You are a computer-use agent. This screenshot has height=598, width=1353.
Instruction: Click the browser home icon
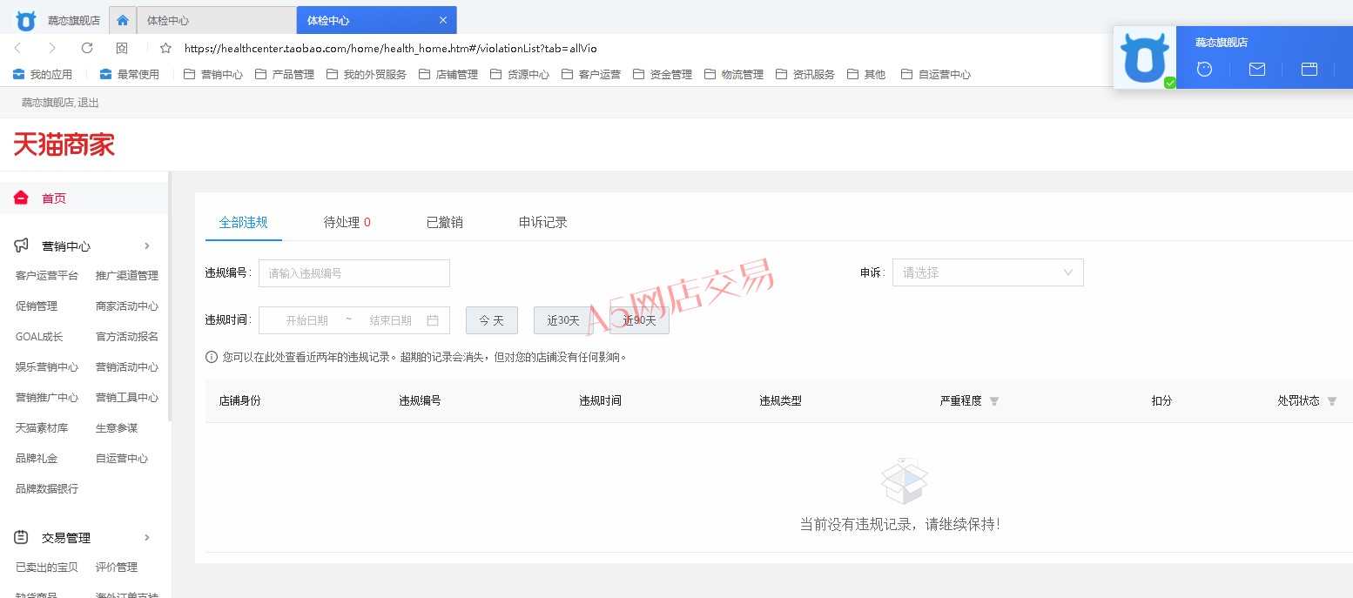[123, 20]
